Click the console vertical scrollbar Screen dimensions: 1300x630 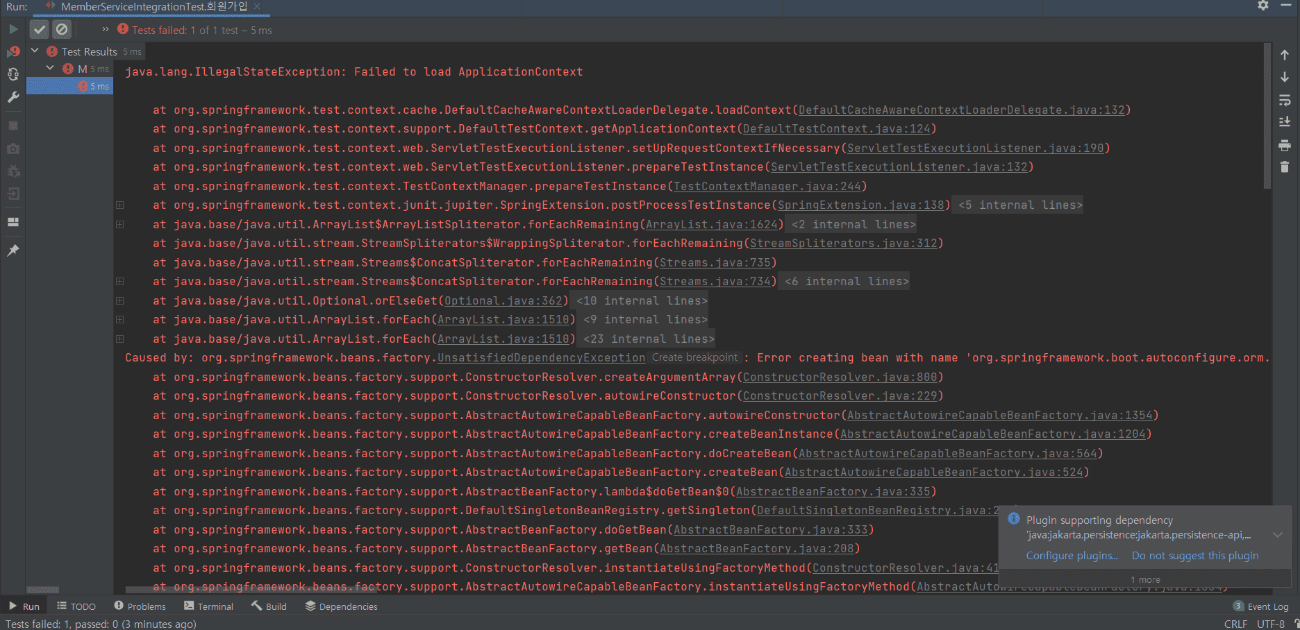1267,116
